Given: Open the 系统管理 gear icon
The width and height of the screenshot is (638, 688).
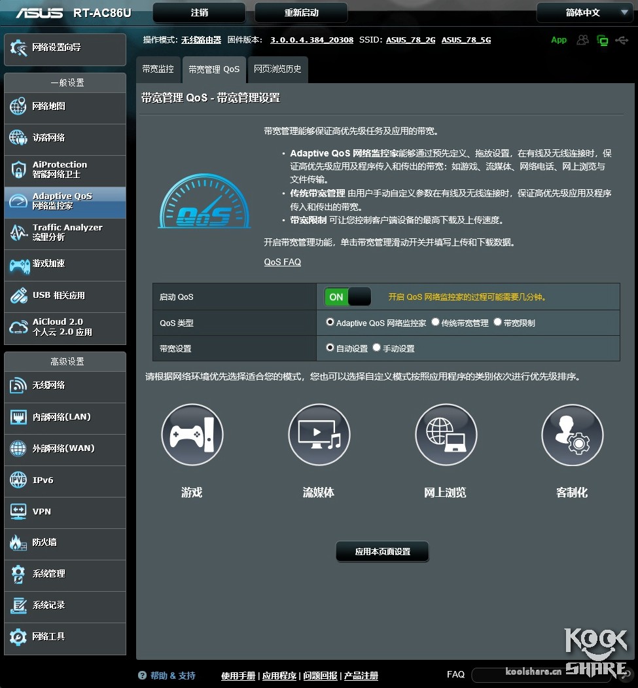Looking at the screenshot, I should coord(18,574).
